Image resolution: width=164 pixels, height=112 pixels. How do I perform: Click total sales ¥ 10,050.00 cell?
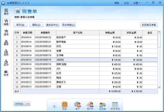[x=110, y=91]
